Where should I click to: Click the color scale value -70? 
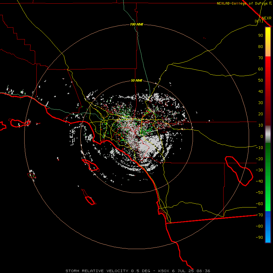click(x=259, y=215)
